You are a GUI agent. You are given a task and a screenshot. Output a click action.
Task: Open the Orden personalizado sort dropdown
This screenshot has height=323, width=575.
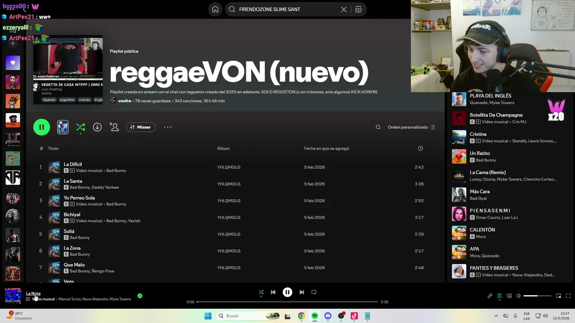point(411,127)
